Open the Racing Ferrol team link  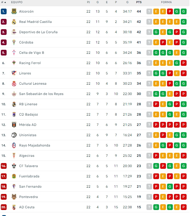pyautogui.click(x=30, y=63)
